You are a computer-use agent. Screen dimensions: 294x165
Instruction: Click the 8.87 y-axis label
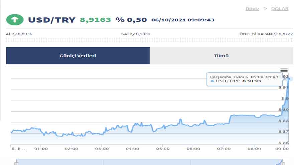click(284, 132)
